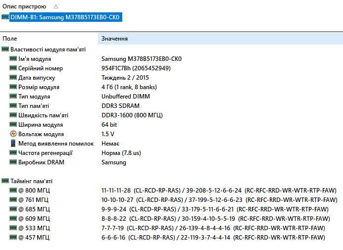
Task: Click the icon beside @ 685 МГЦ
Action: click(13, 209)
